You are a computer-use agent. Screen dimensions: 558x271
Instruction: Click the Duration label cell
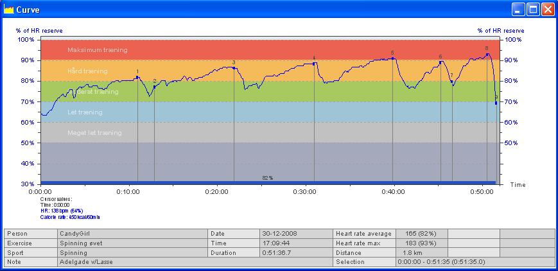click(x=234, y=253)
